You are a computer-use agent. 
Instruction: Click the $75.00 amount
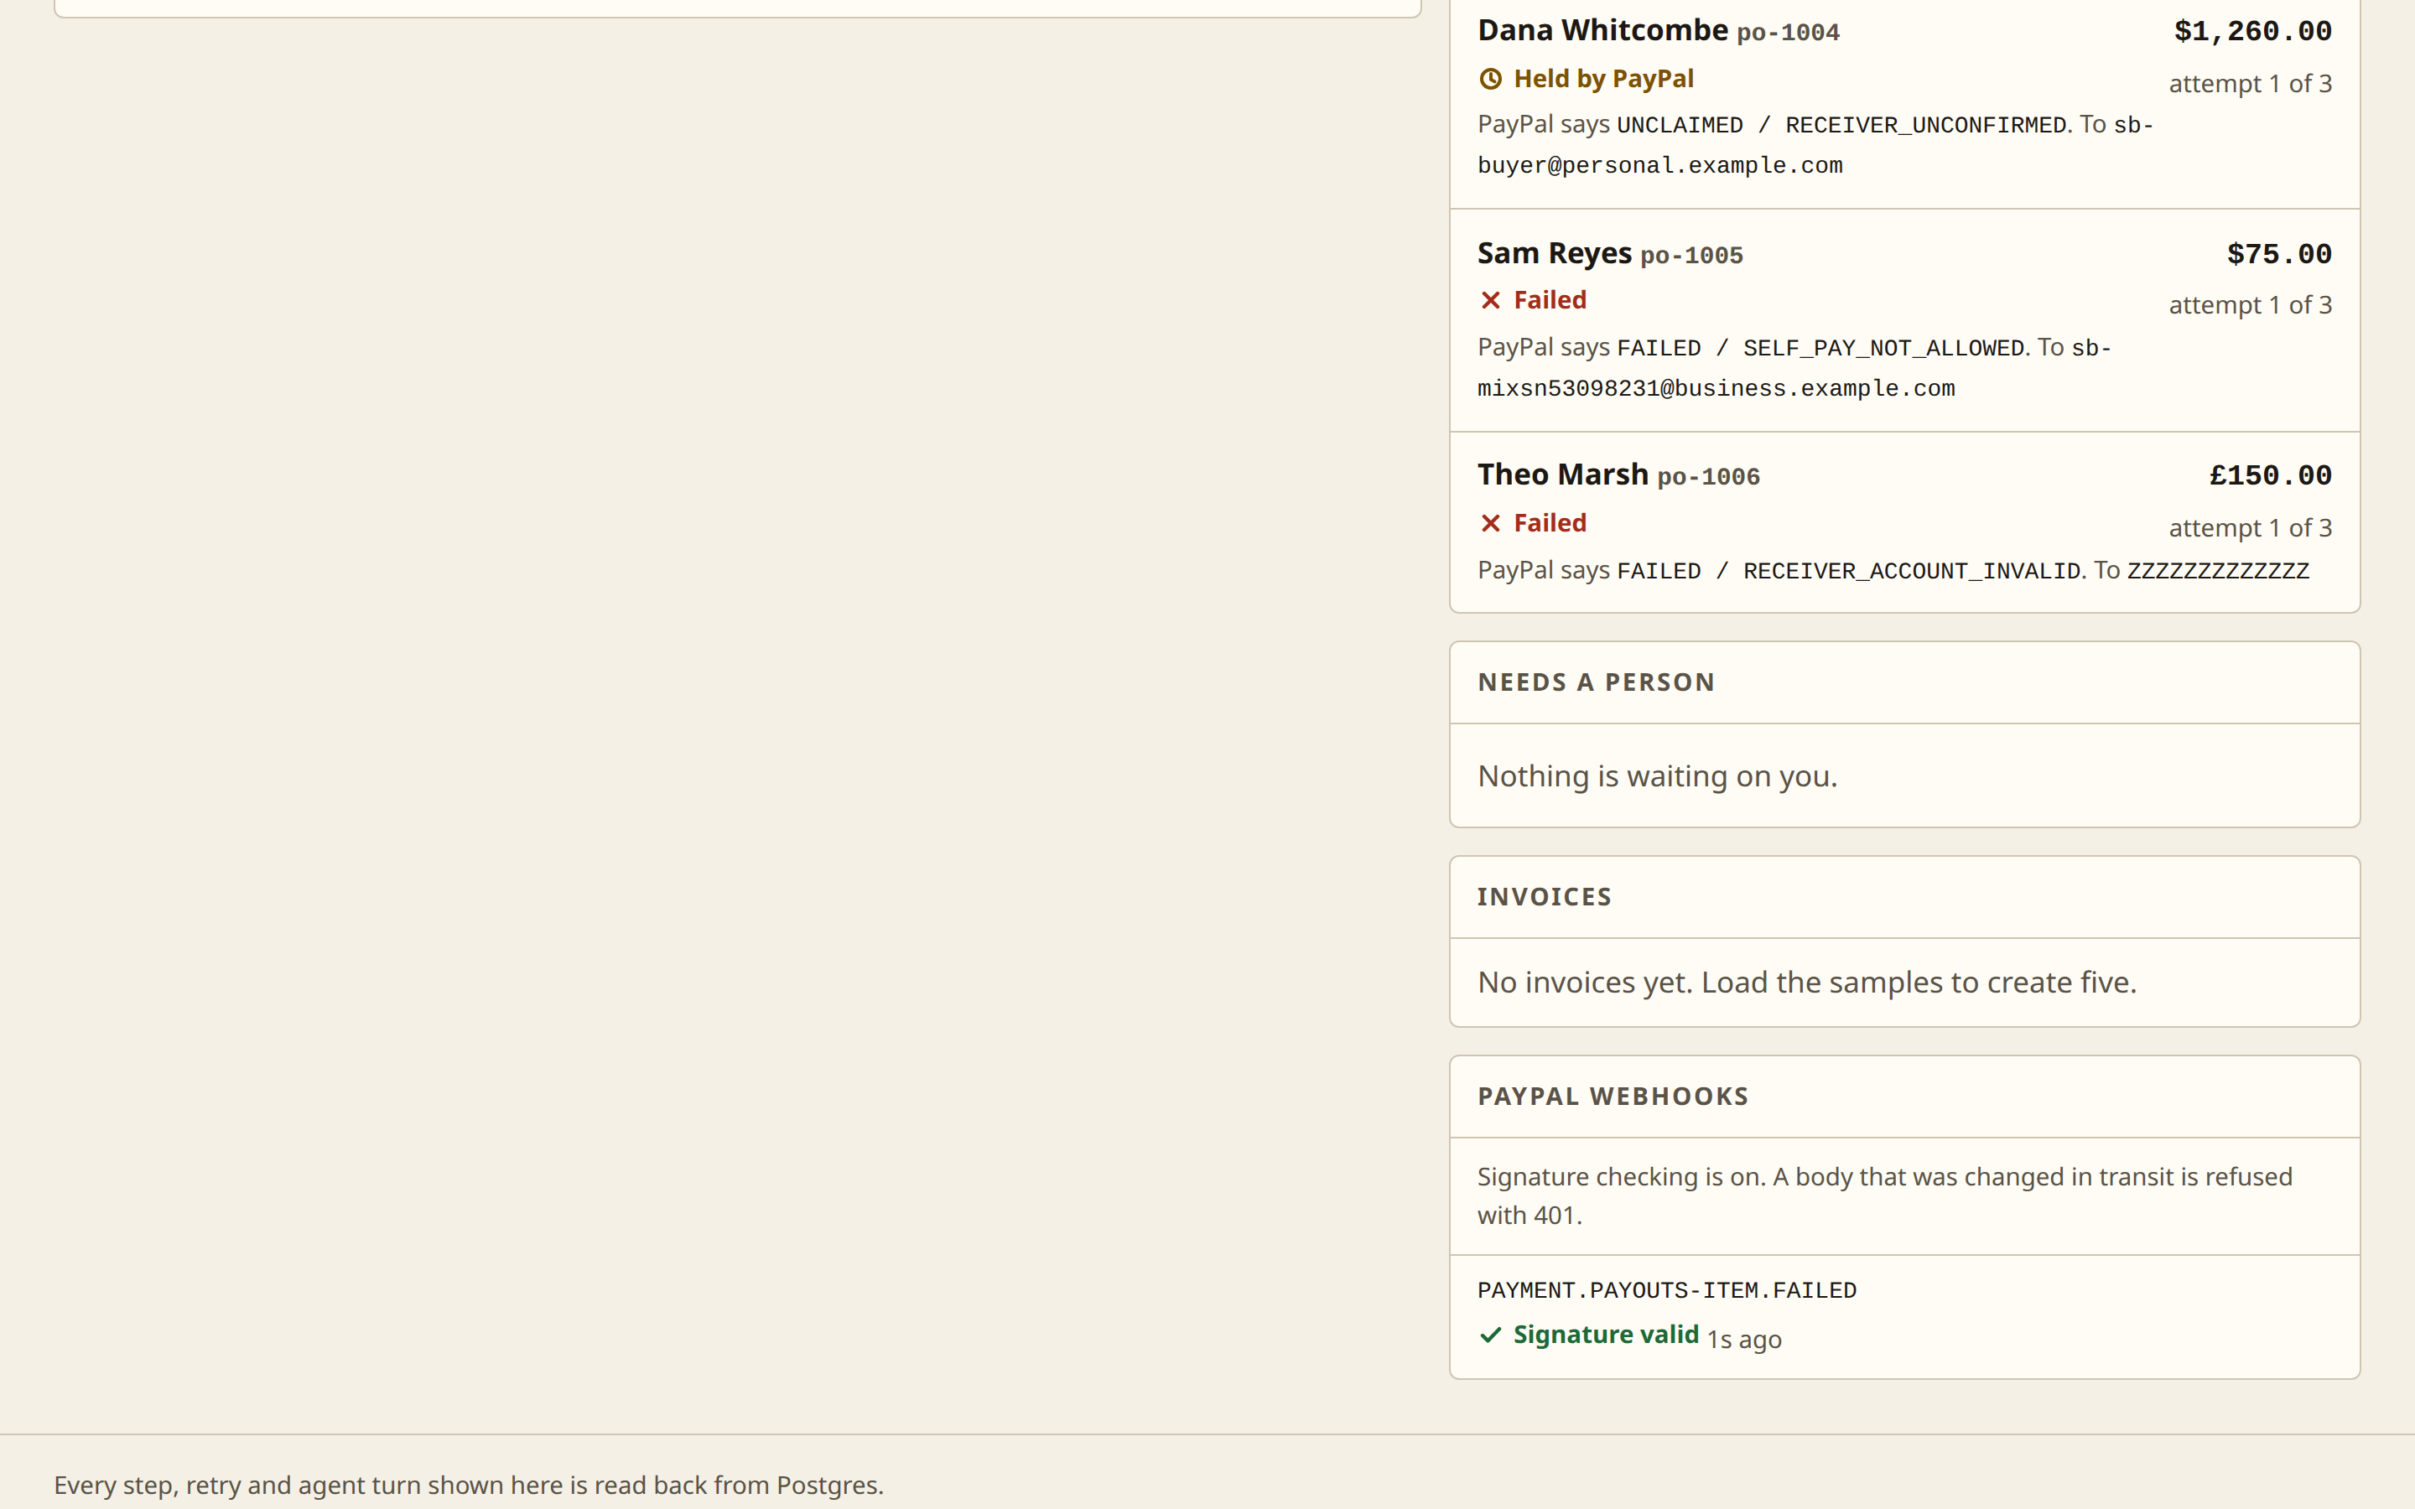pos(2279,255)
